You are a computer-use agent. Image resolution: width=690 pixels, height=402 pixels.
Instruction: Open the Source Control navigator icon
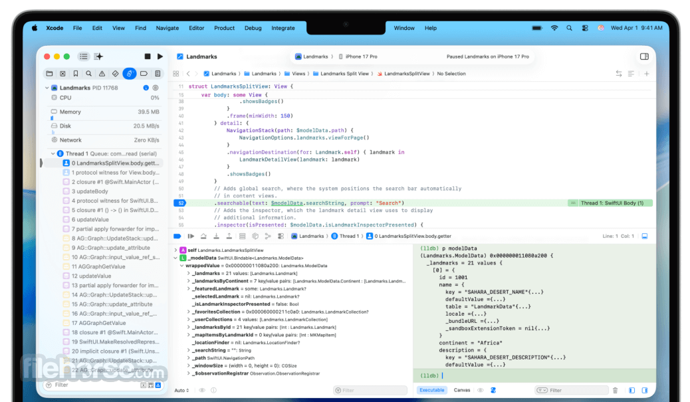tap(62, 74)
